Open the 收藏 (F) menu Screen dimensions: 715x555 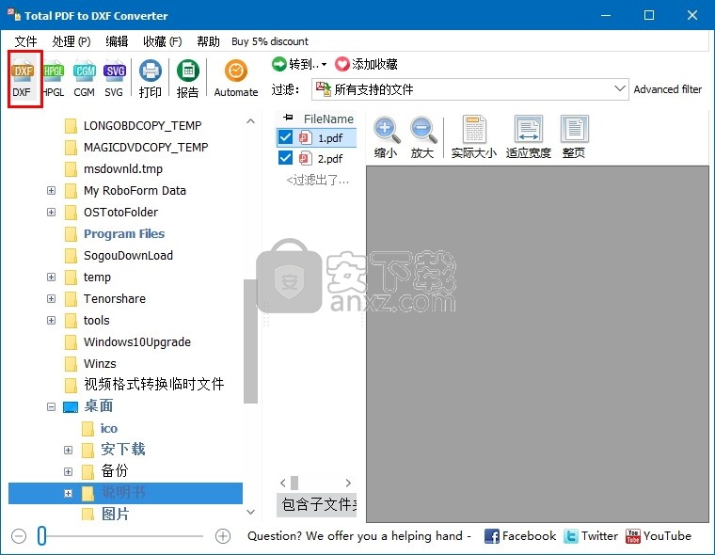tap(163, 41)
